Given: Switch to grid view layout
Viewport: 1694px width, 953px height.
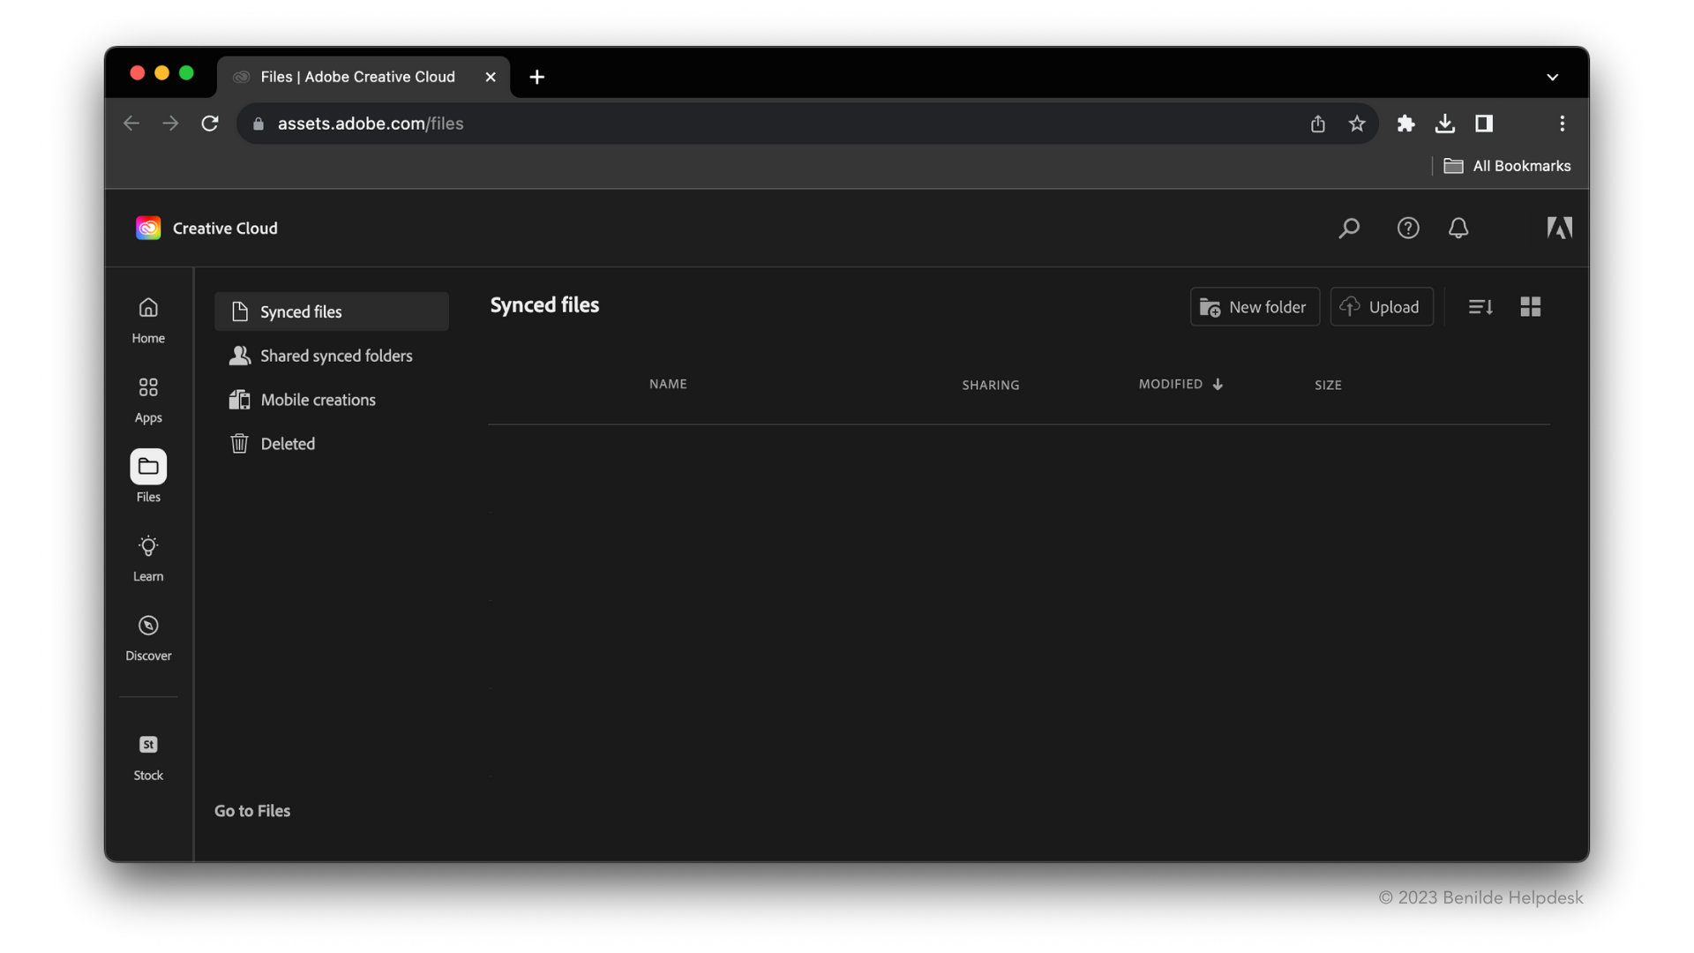Looking at the screenshot, I should 1531,307.
